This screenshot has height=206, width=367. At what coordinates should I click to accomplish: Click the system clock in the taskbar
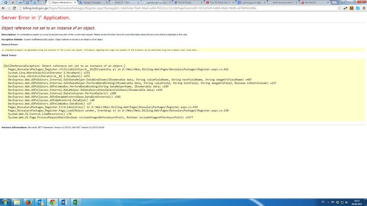coord(357,202)
